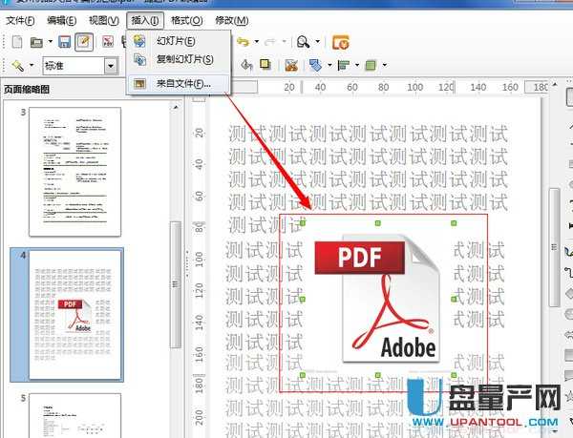This screenshot has width=573, height=438.
Task: Click the orange clock icon in toolbar
Action: (x=340, y=42)
